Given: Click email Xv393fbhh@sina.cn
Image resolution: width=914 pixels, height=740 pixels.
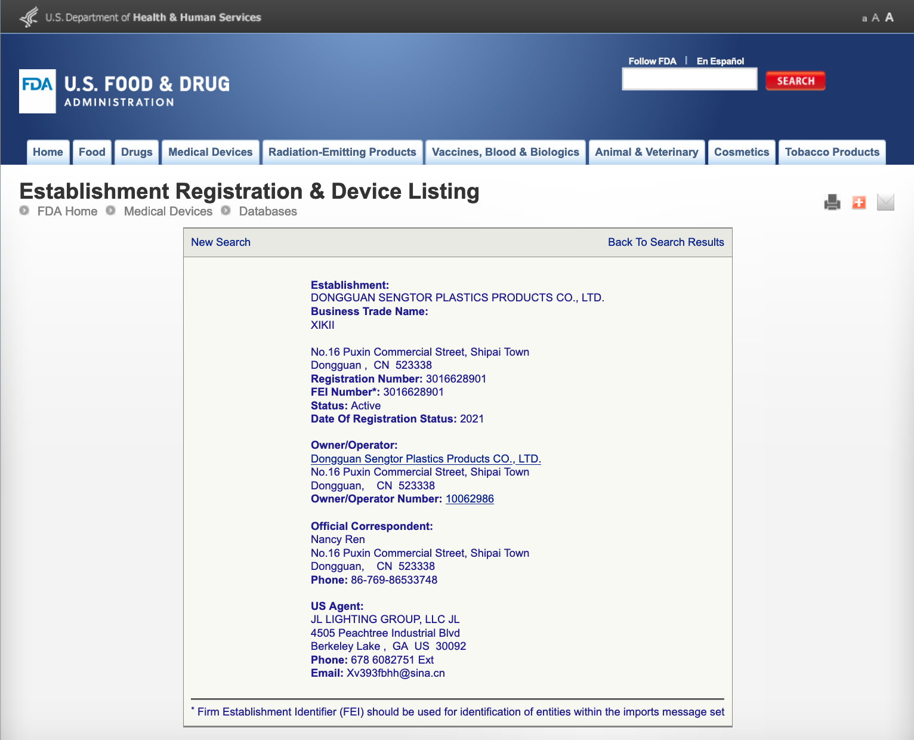Looking at the screenshot, I should tap(396, 673).
